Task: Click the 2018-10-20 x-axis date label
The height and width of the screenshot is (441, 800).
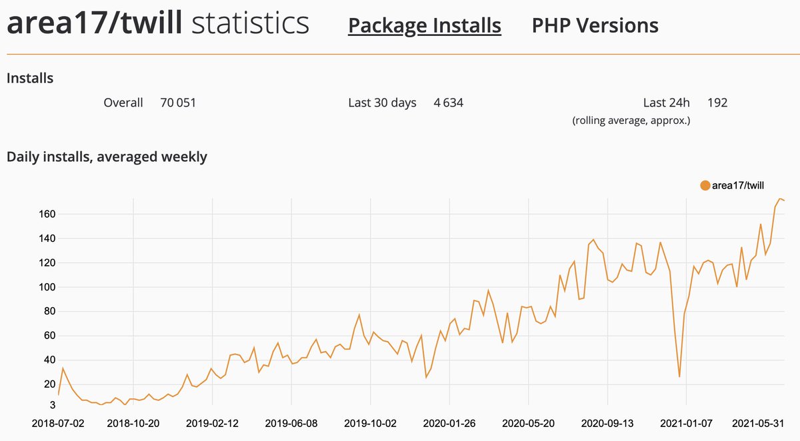Action: click(133, 423)
